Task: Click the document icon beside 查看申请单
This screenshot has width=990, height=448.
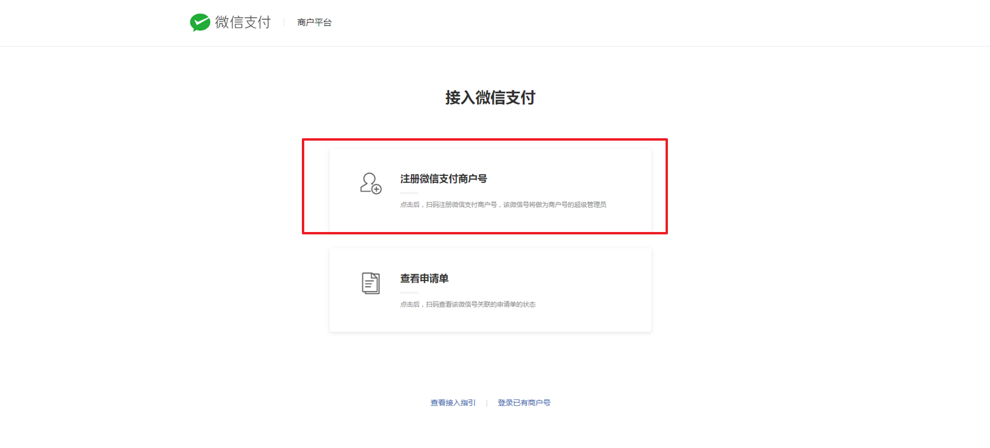Action: point(371,283)
